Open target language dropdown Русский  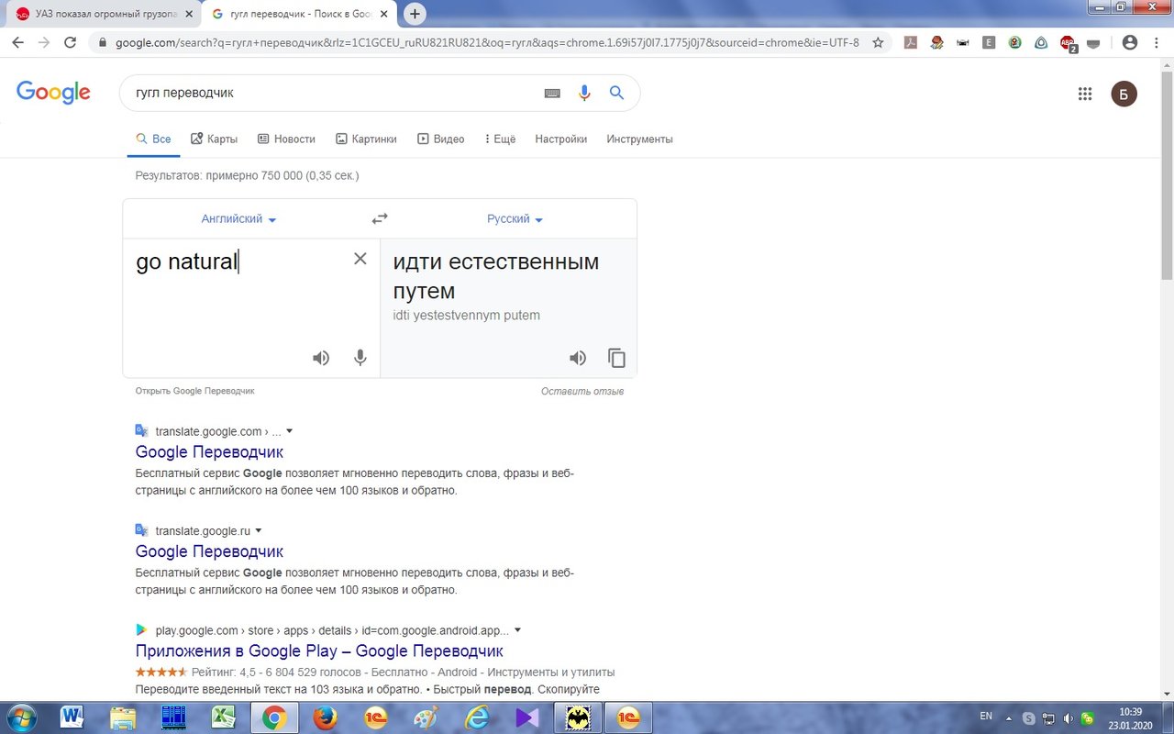point(515,219)
